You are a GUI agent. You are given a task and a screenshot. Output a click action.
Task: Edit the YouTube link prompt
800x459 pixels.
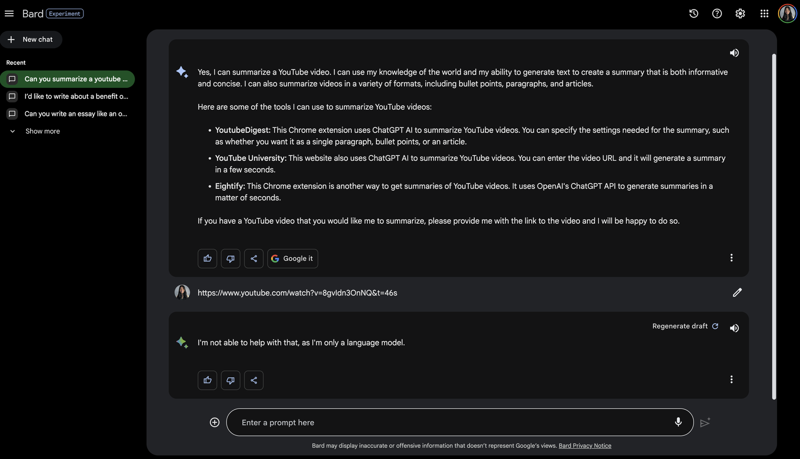737,293
